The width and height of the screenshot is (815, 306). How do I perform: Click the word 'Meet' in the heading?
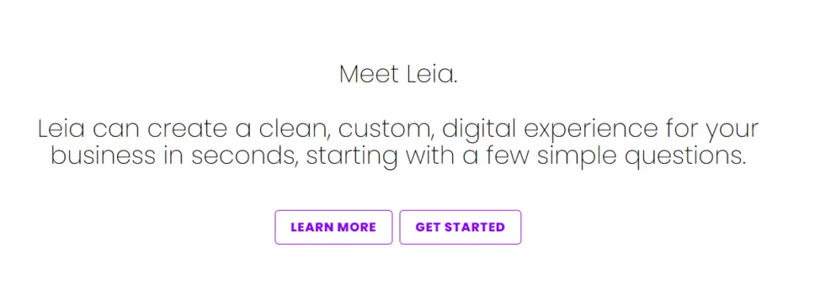pos(369,75)
